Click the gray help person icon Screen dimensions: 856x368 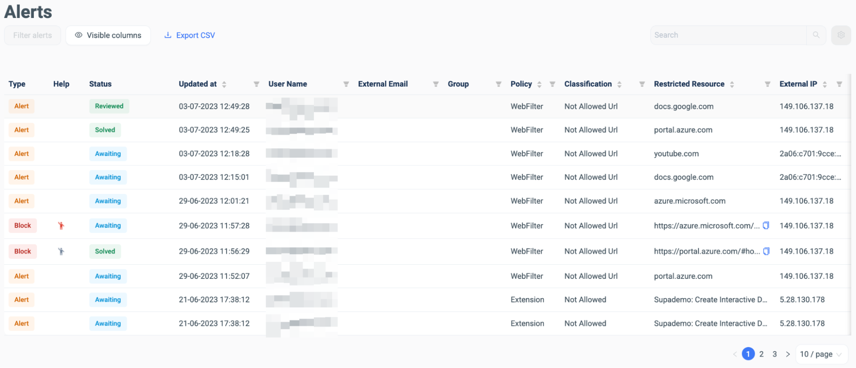[x=61, y=251]
